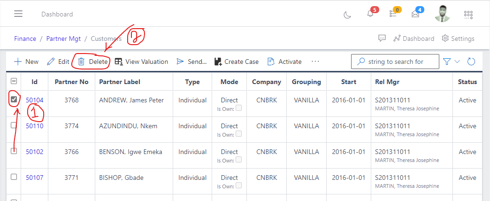
Task: Click BISHOP, Gbade label
Action: (x=121, y=178)
